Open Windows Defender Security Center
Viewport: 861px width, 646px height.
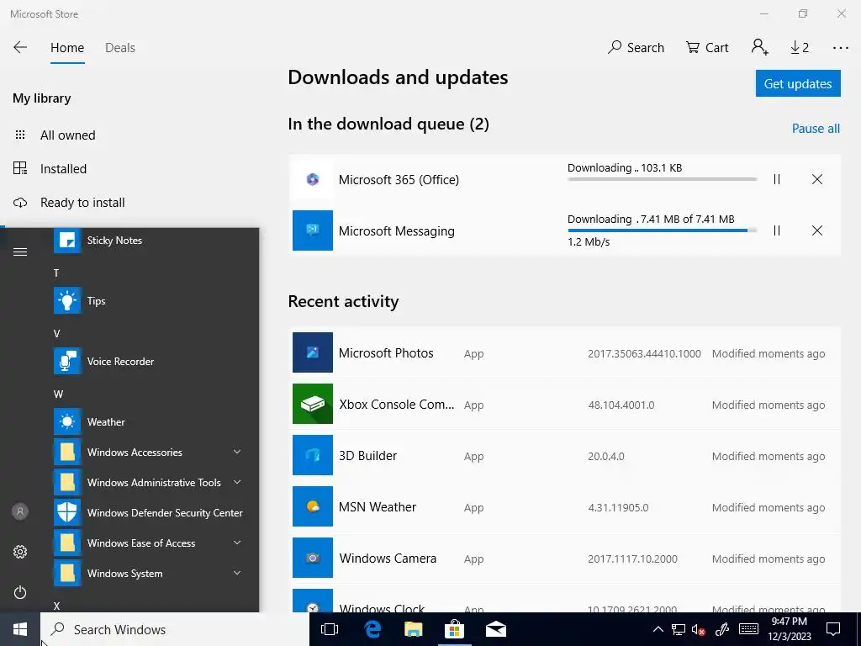pyautogui.click(x=148, y=512)
